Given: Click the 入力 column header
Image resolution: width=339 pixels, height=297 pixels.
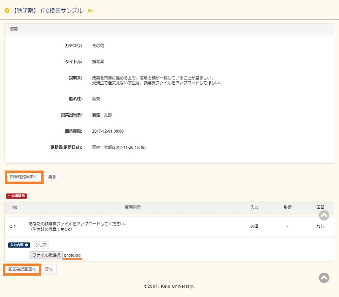Looking at the screenshot, I should point(254,207).
